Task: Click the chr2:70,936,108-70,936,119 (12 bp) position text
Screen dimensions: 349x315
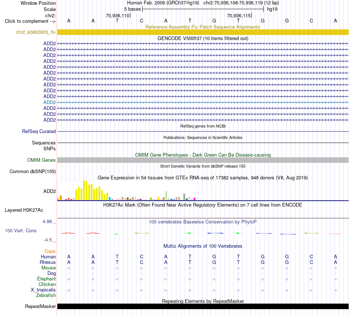Action: coord(241,3)
